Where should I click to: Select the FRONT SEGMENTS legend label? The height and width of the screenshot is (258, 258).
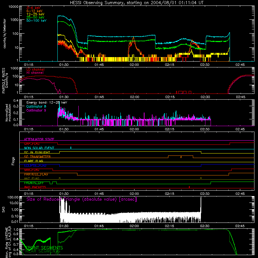click(44, 248)
